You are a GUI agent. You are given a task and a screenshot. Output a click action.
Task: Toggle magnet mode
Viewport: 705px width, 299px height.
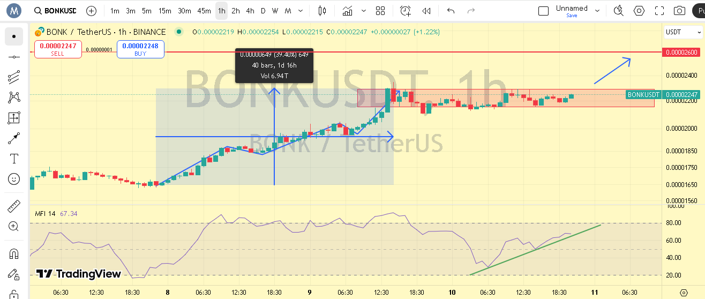coord(14,253)
